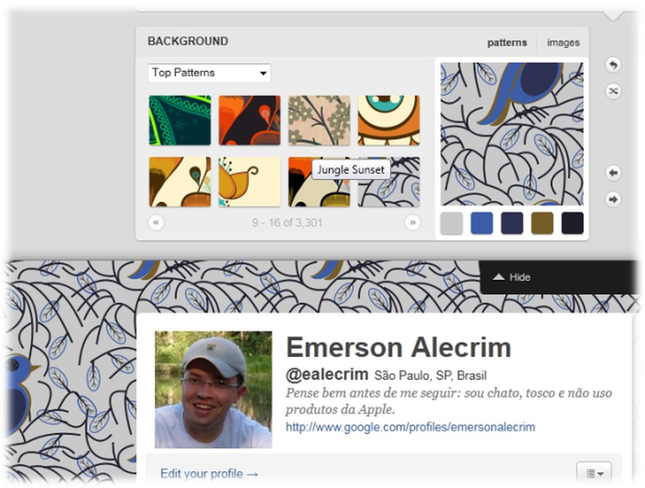The image size is (645, 488).
Task: Click the profile photo of Emerson Alecrim
Action: click(x=214, y=389)
